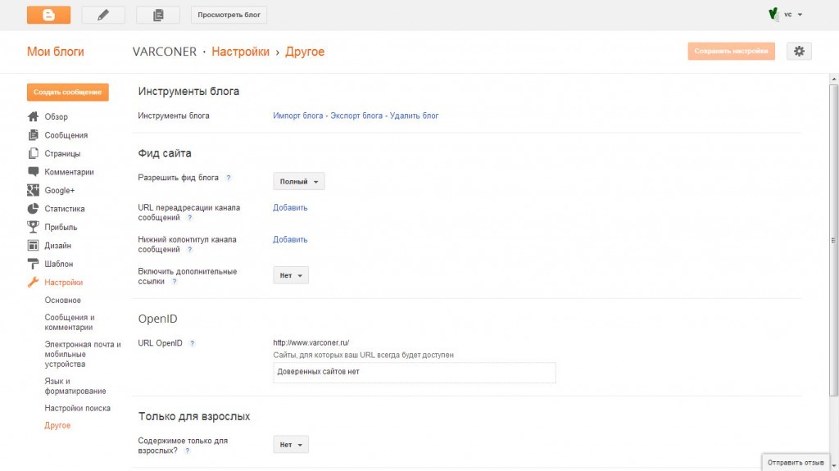The image size is (839, 471).
Task: Click the Мои блоги heading link
Action: [x=56, y=52]
